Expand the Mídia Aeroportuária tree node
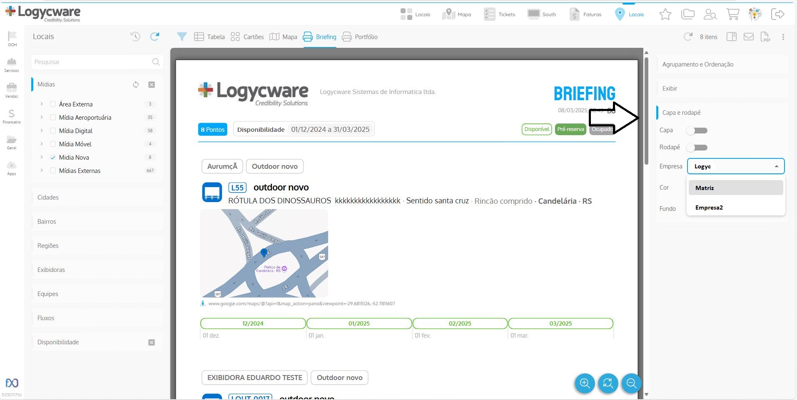The width and height of the screenshot is (797, 400). pyautogui.click(x=42, y=117)
